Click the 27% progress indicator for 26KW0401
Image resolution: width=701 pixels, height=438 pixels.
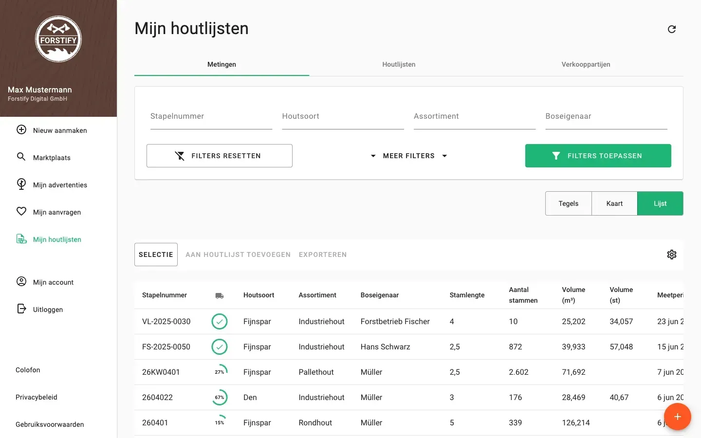pos(220,372)
